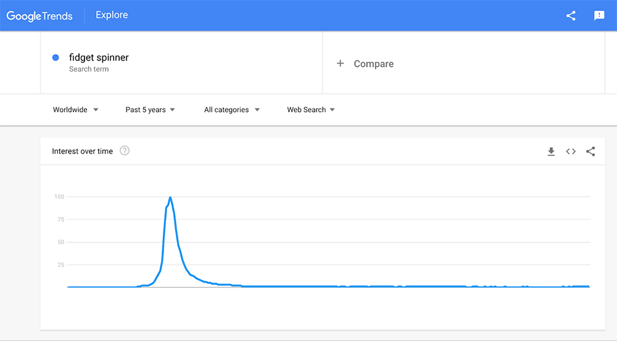Share the page using header share icon
Image resolution: width=617 pixels, height=341 pixels.
pyautogui.click(x=571, y=16)
